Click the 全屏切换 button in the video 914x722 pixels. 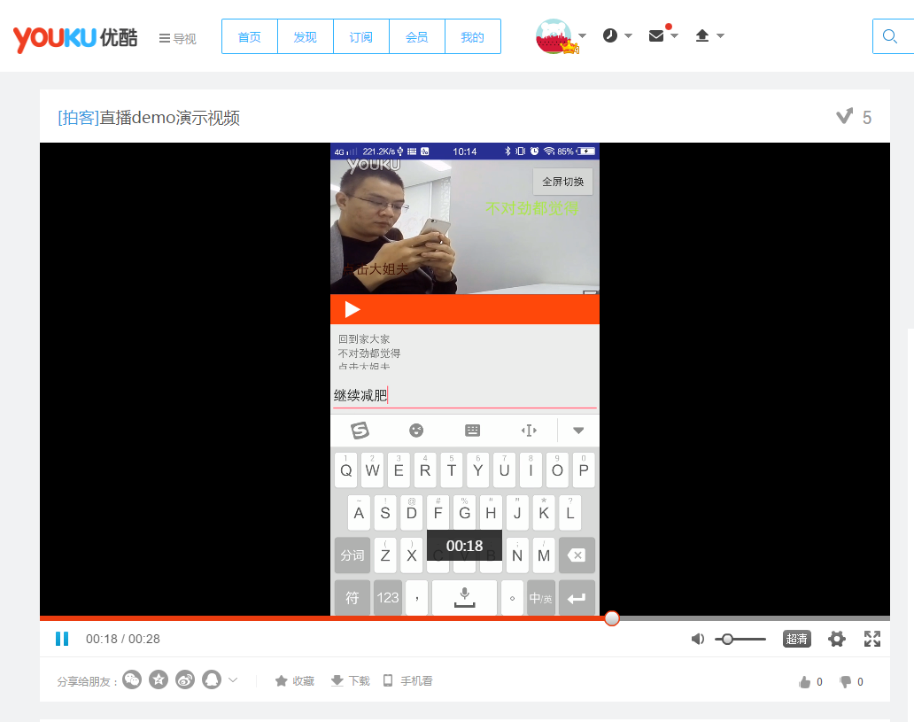point(563,182)
